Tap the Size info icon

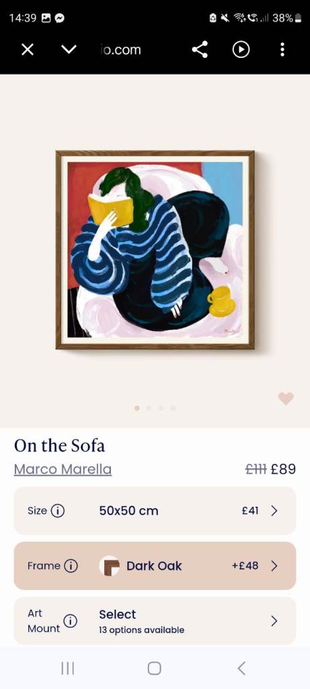[x=58, y=511]
